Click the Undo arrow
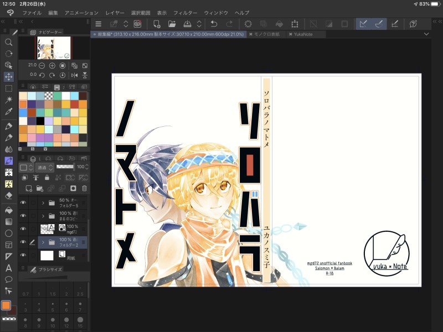The image size is (443, 332). tap(214, 24)
